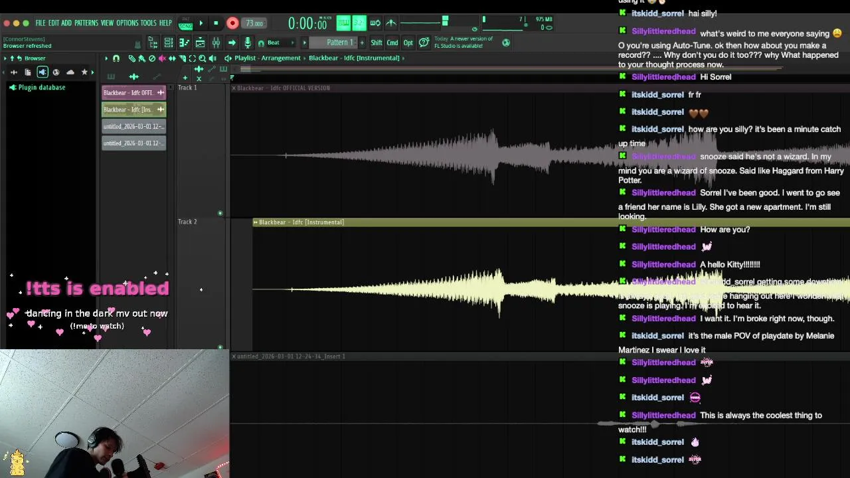Toggle PAT/SONG playback mode switch
This screenshot has height=478, width=850.
[x=185, y=24]
